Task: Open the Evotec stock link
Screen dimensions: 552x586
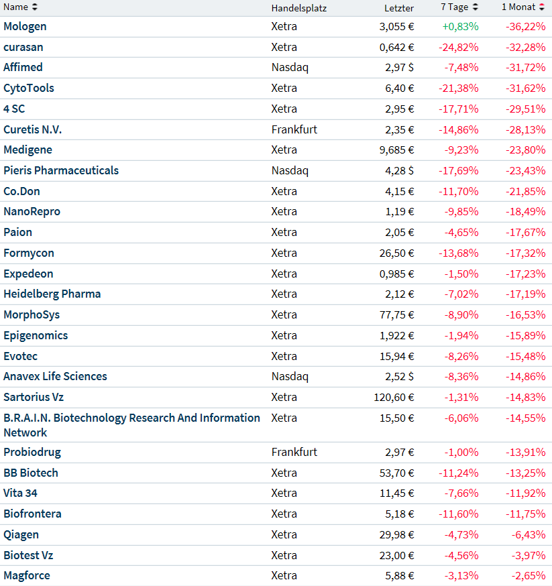Action: [19, 356]
